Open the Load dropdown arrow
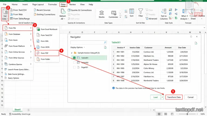 (x=162, y=97)
